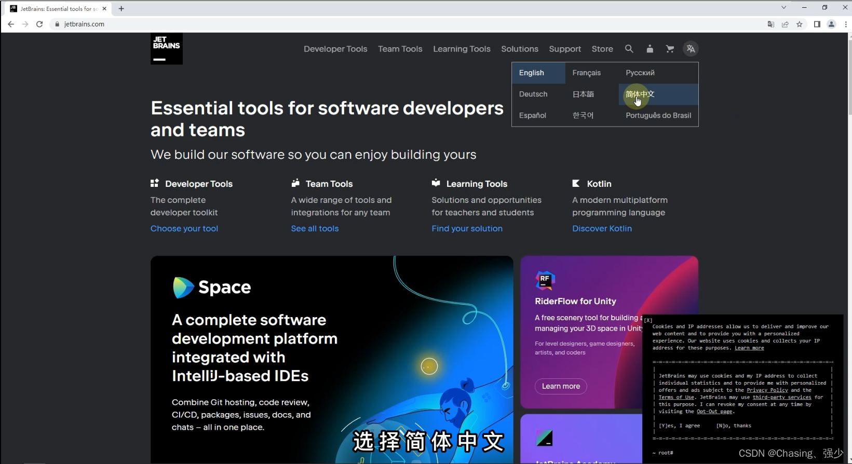
Task: Open Learn more link in cookie notice
Action: point(749,348)
